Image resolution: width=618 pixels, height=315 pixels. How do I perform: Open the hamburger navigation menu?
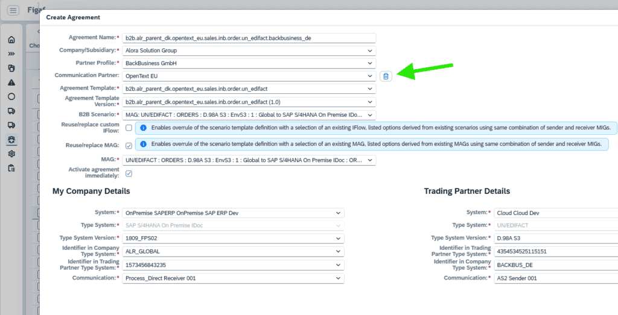tap(13, 11)
